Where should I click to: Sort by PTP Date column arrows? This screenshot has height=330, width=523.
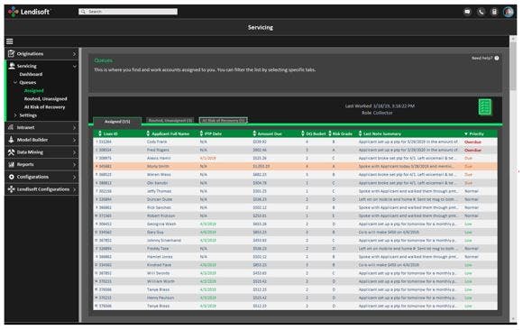201,133
